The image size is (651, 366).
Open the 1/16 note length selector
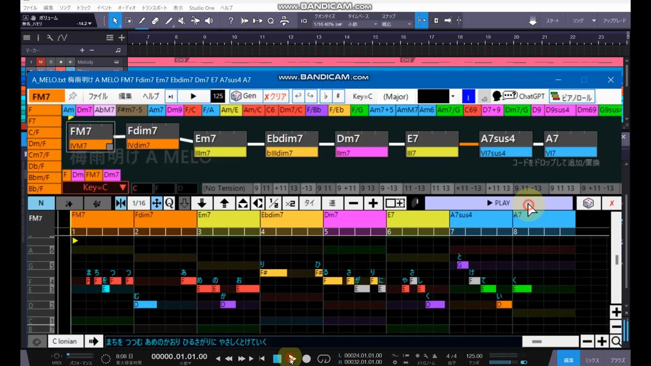(x=139, y=203)
